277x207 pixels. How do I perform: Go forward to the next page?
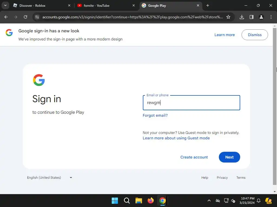pyautogui.click(x=15, y=17)
